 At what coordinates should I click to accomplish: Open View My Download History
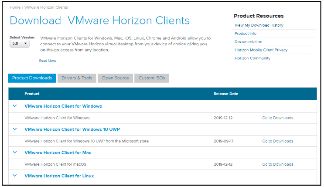click(259, 25)
